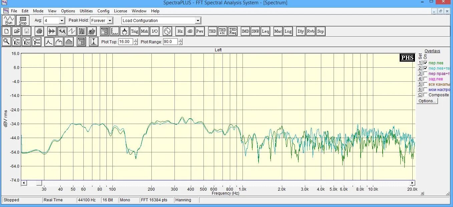The height and width of the screenshot is (207, 453).
Task: Enable overlay 5 'все каналы' checkbox
Action: (425, 84)
